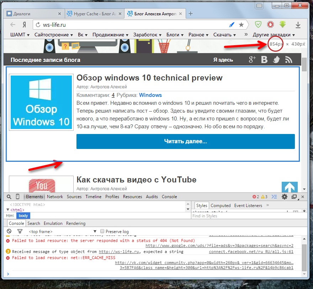Image resolution: width=313 pixels, height=289 pixels.
Task: Open the Разное bookmarks folder
Action: pos(198,35)
